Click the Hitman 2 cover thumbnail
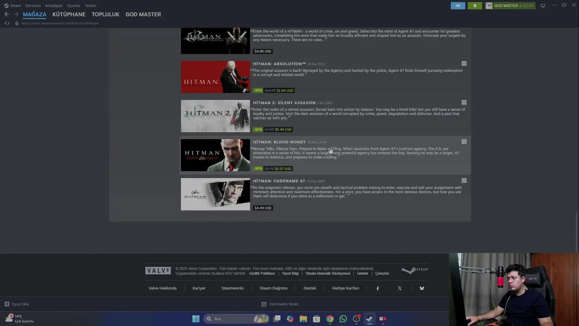The height and width of the screenshot is (326, 579). pos(215,116)
